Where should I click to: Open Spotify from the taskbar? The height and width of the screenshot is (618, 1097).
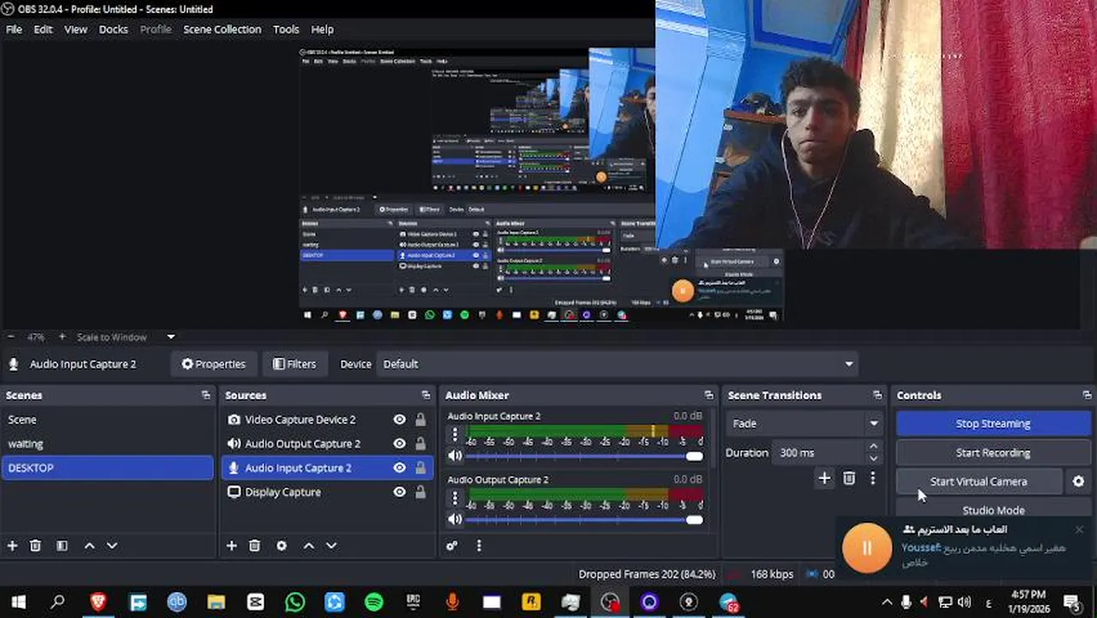click(x=374, y=603)
